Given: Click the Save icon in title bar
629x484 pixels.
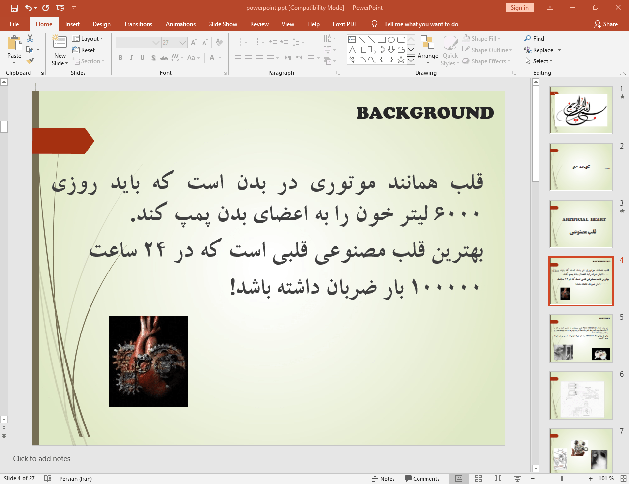Looking at the screenshot, I should [x=14, y=8].
